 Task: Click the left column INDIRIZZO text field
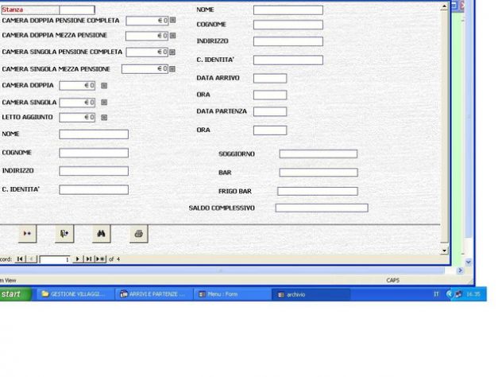pyautogui.click(x=94, y=171)
